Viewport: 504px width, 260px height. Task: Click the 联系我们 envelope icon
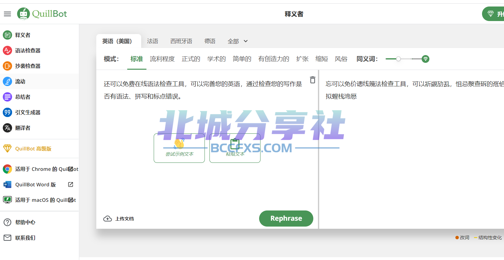(x=7, y=238)
